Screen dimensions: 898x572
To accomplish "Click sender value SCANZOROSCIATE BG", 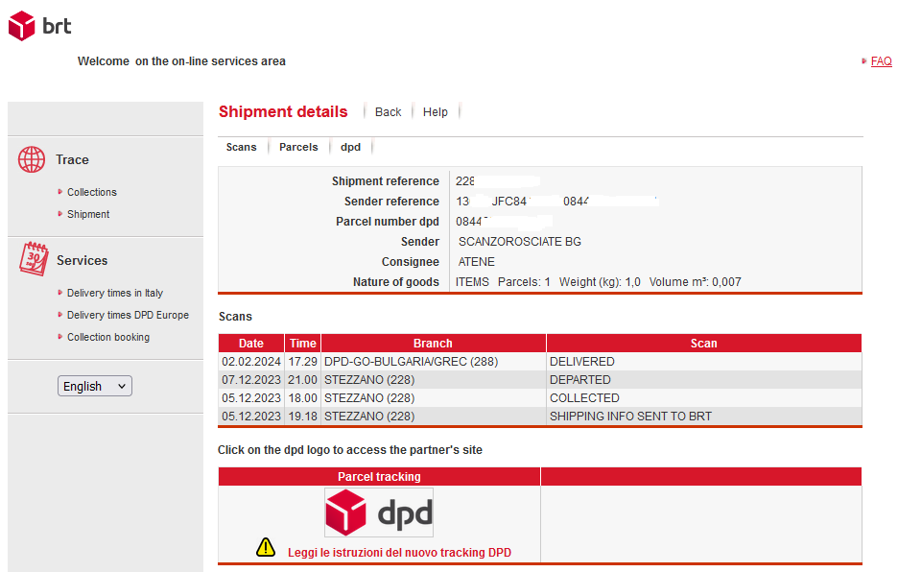I will (x=519, y=242).
